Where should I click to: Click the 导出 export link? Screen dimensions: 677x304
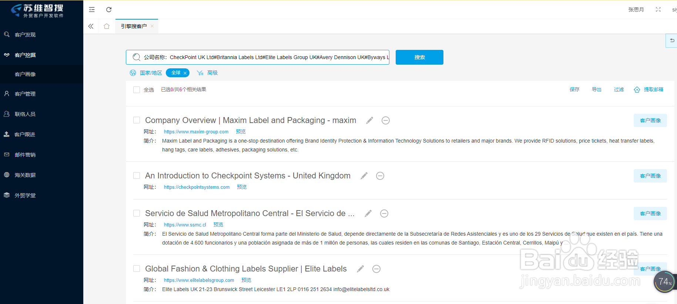pyautogui.click(x=597, y=89)
